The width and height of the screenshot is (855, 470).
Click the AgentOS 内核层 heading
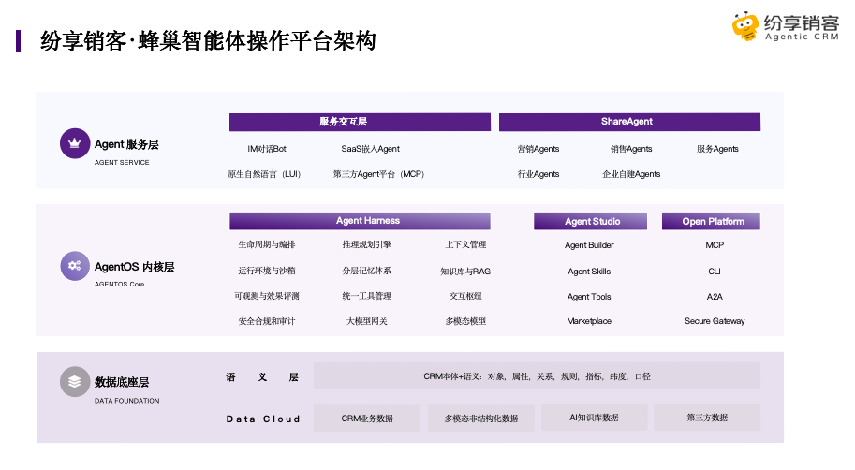click(134, 267)
